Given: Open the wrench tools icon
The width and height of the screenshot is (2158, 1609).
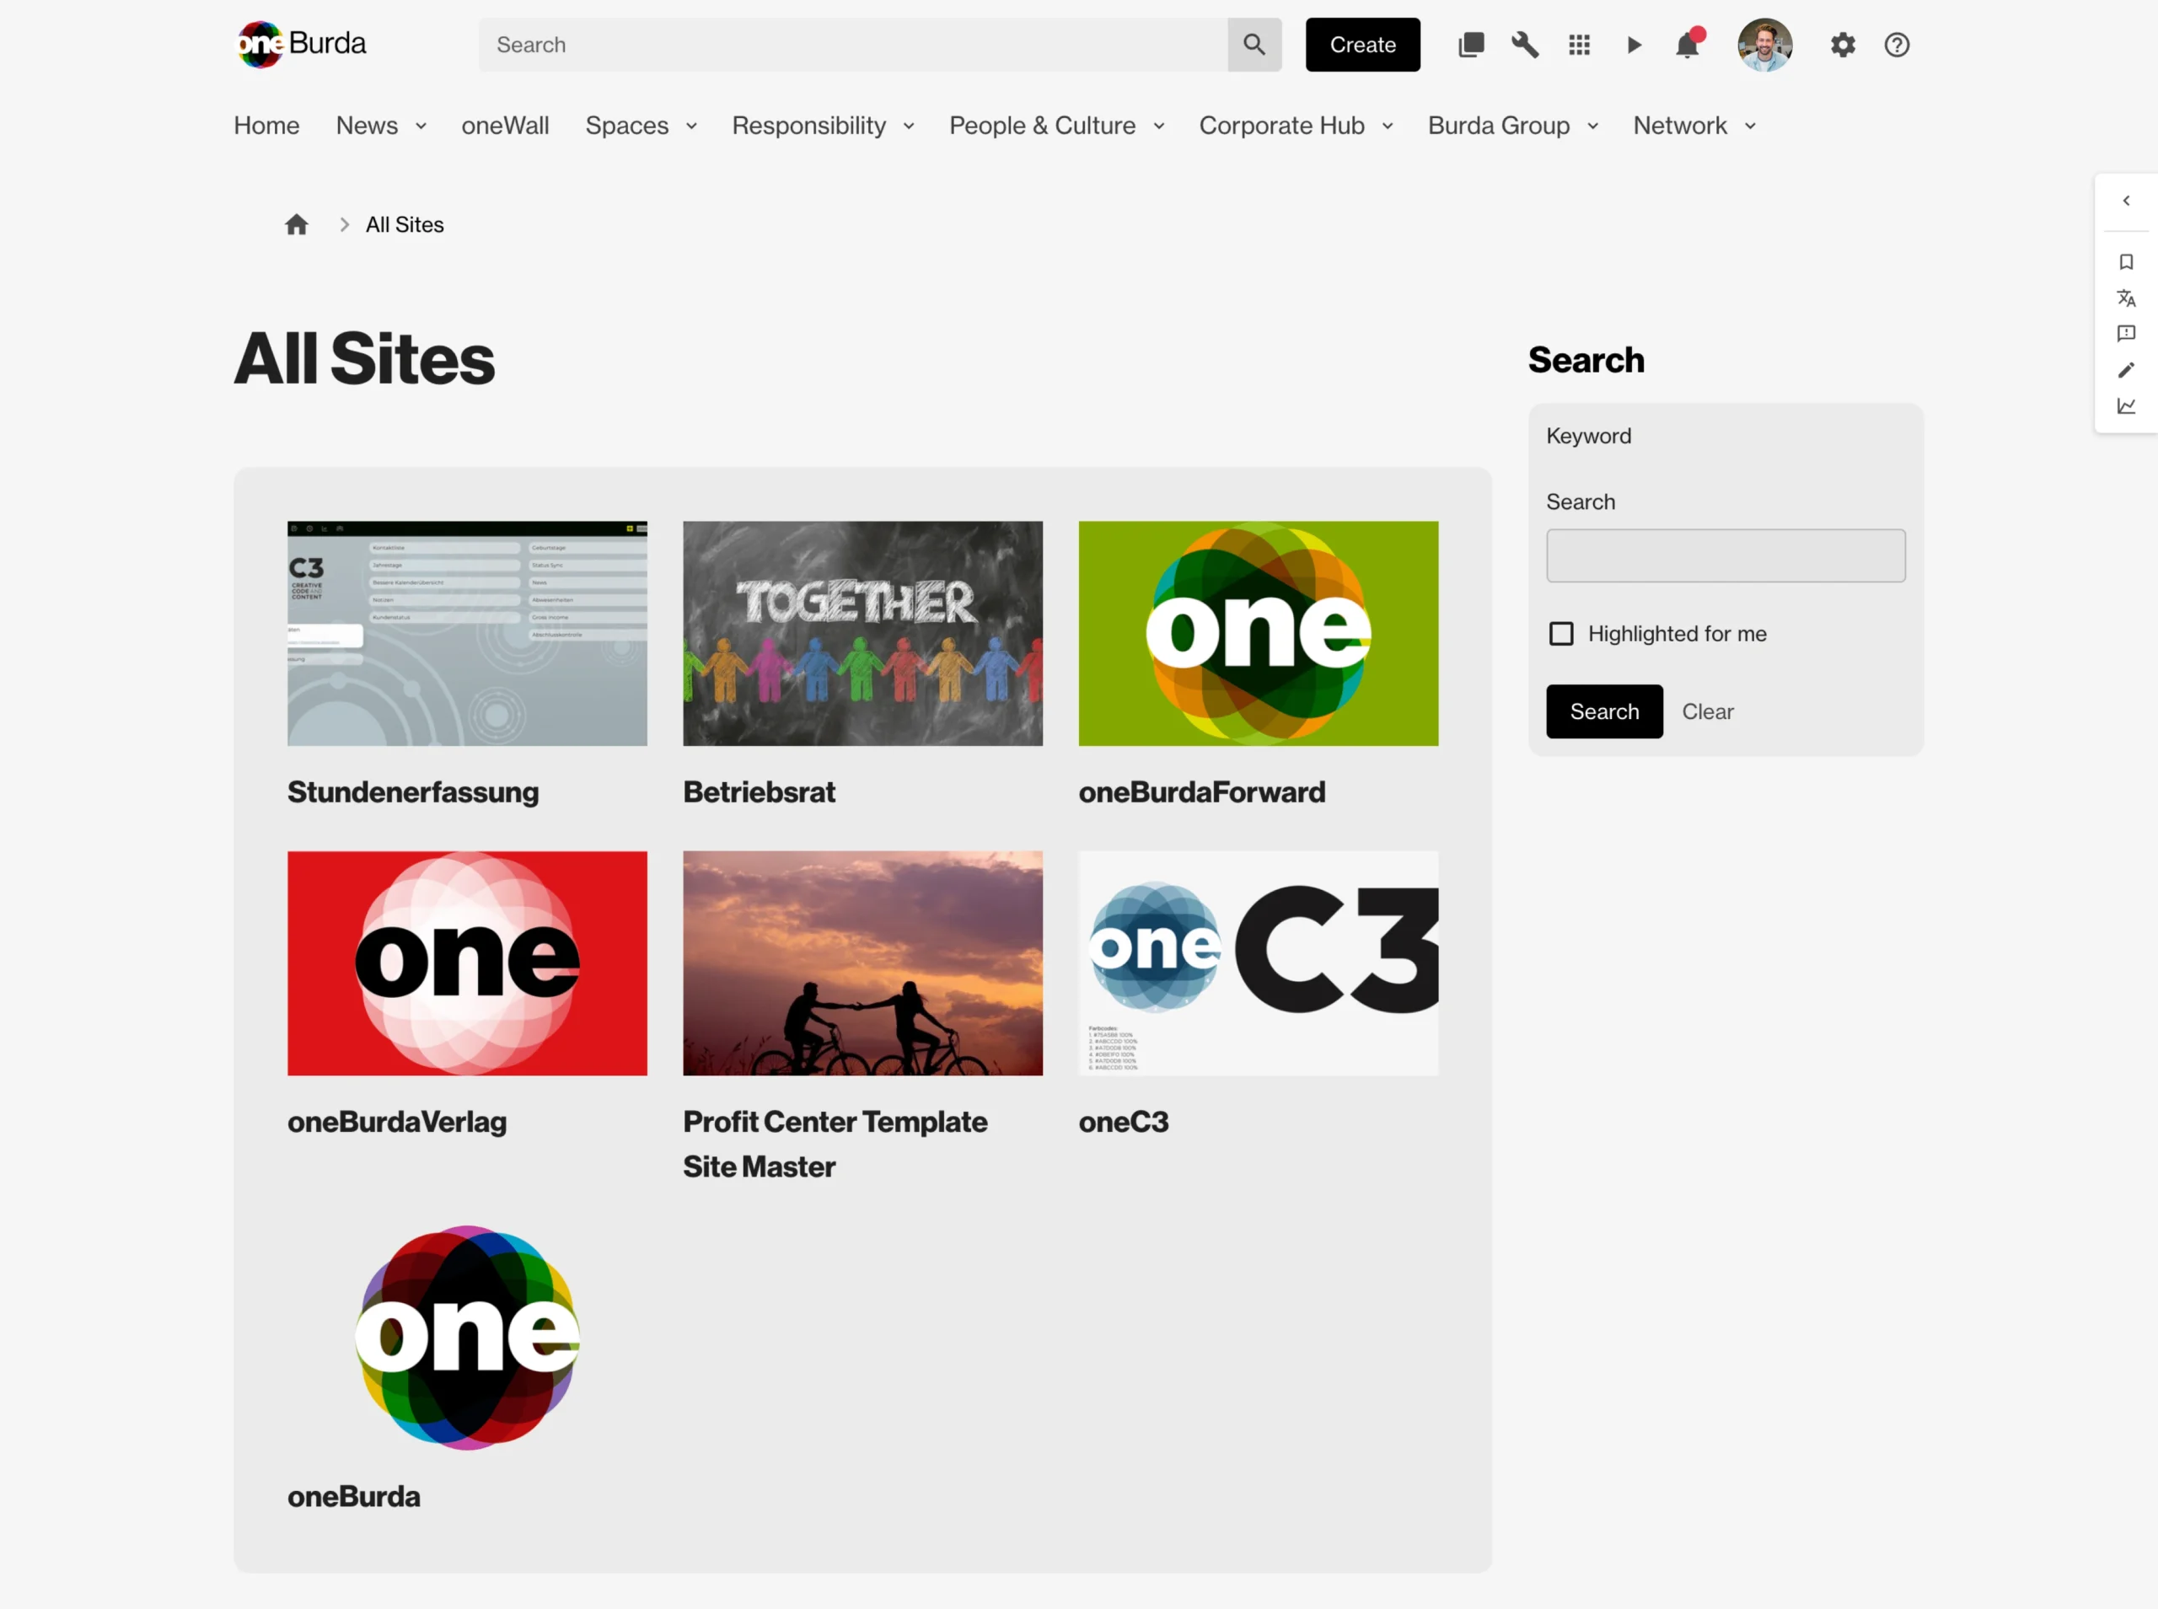Looking at the screenshot, I should point(1525,45).
